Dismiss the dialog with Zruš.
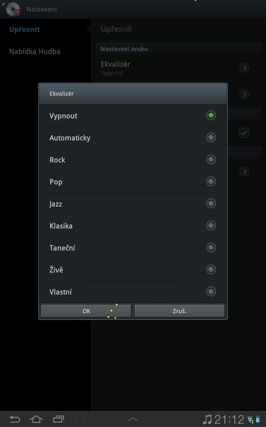The width and height of the screenshot is (266, 427). tap(180, 311)
